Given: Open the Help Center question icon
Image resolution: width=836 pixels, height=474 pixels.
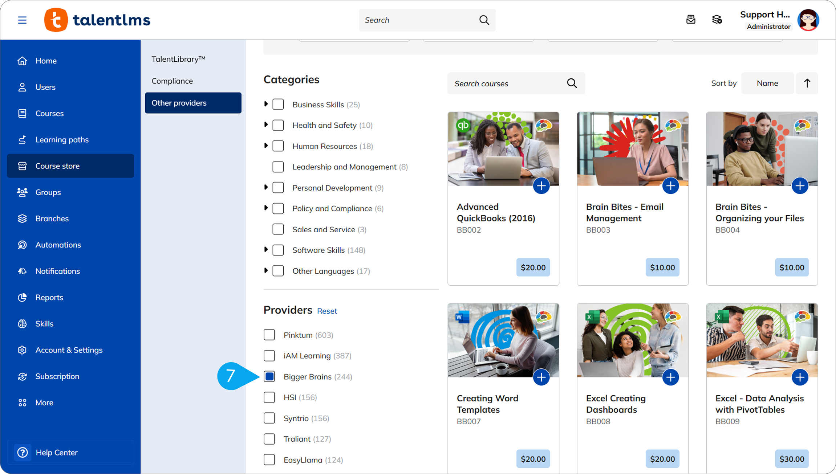Looking at the screenshot, I should coord(23,453).
